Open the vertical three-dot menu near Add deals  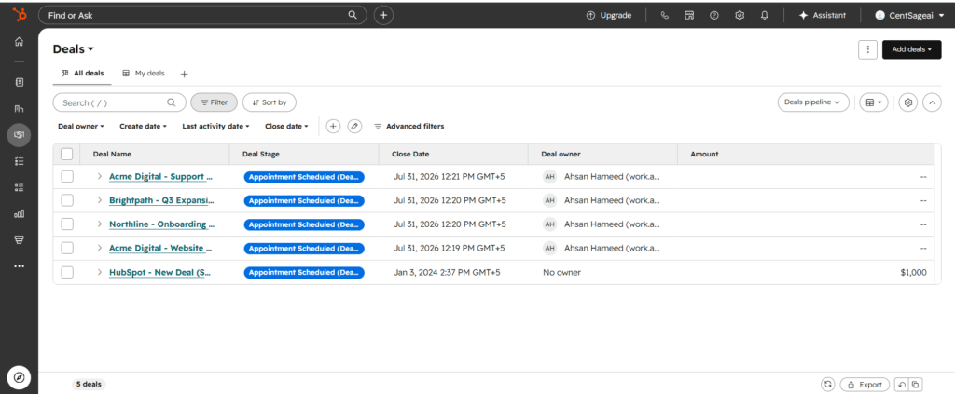[868, 50]
